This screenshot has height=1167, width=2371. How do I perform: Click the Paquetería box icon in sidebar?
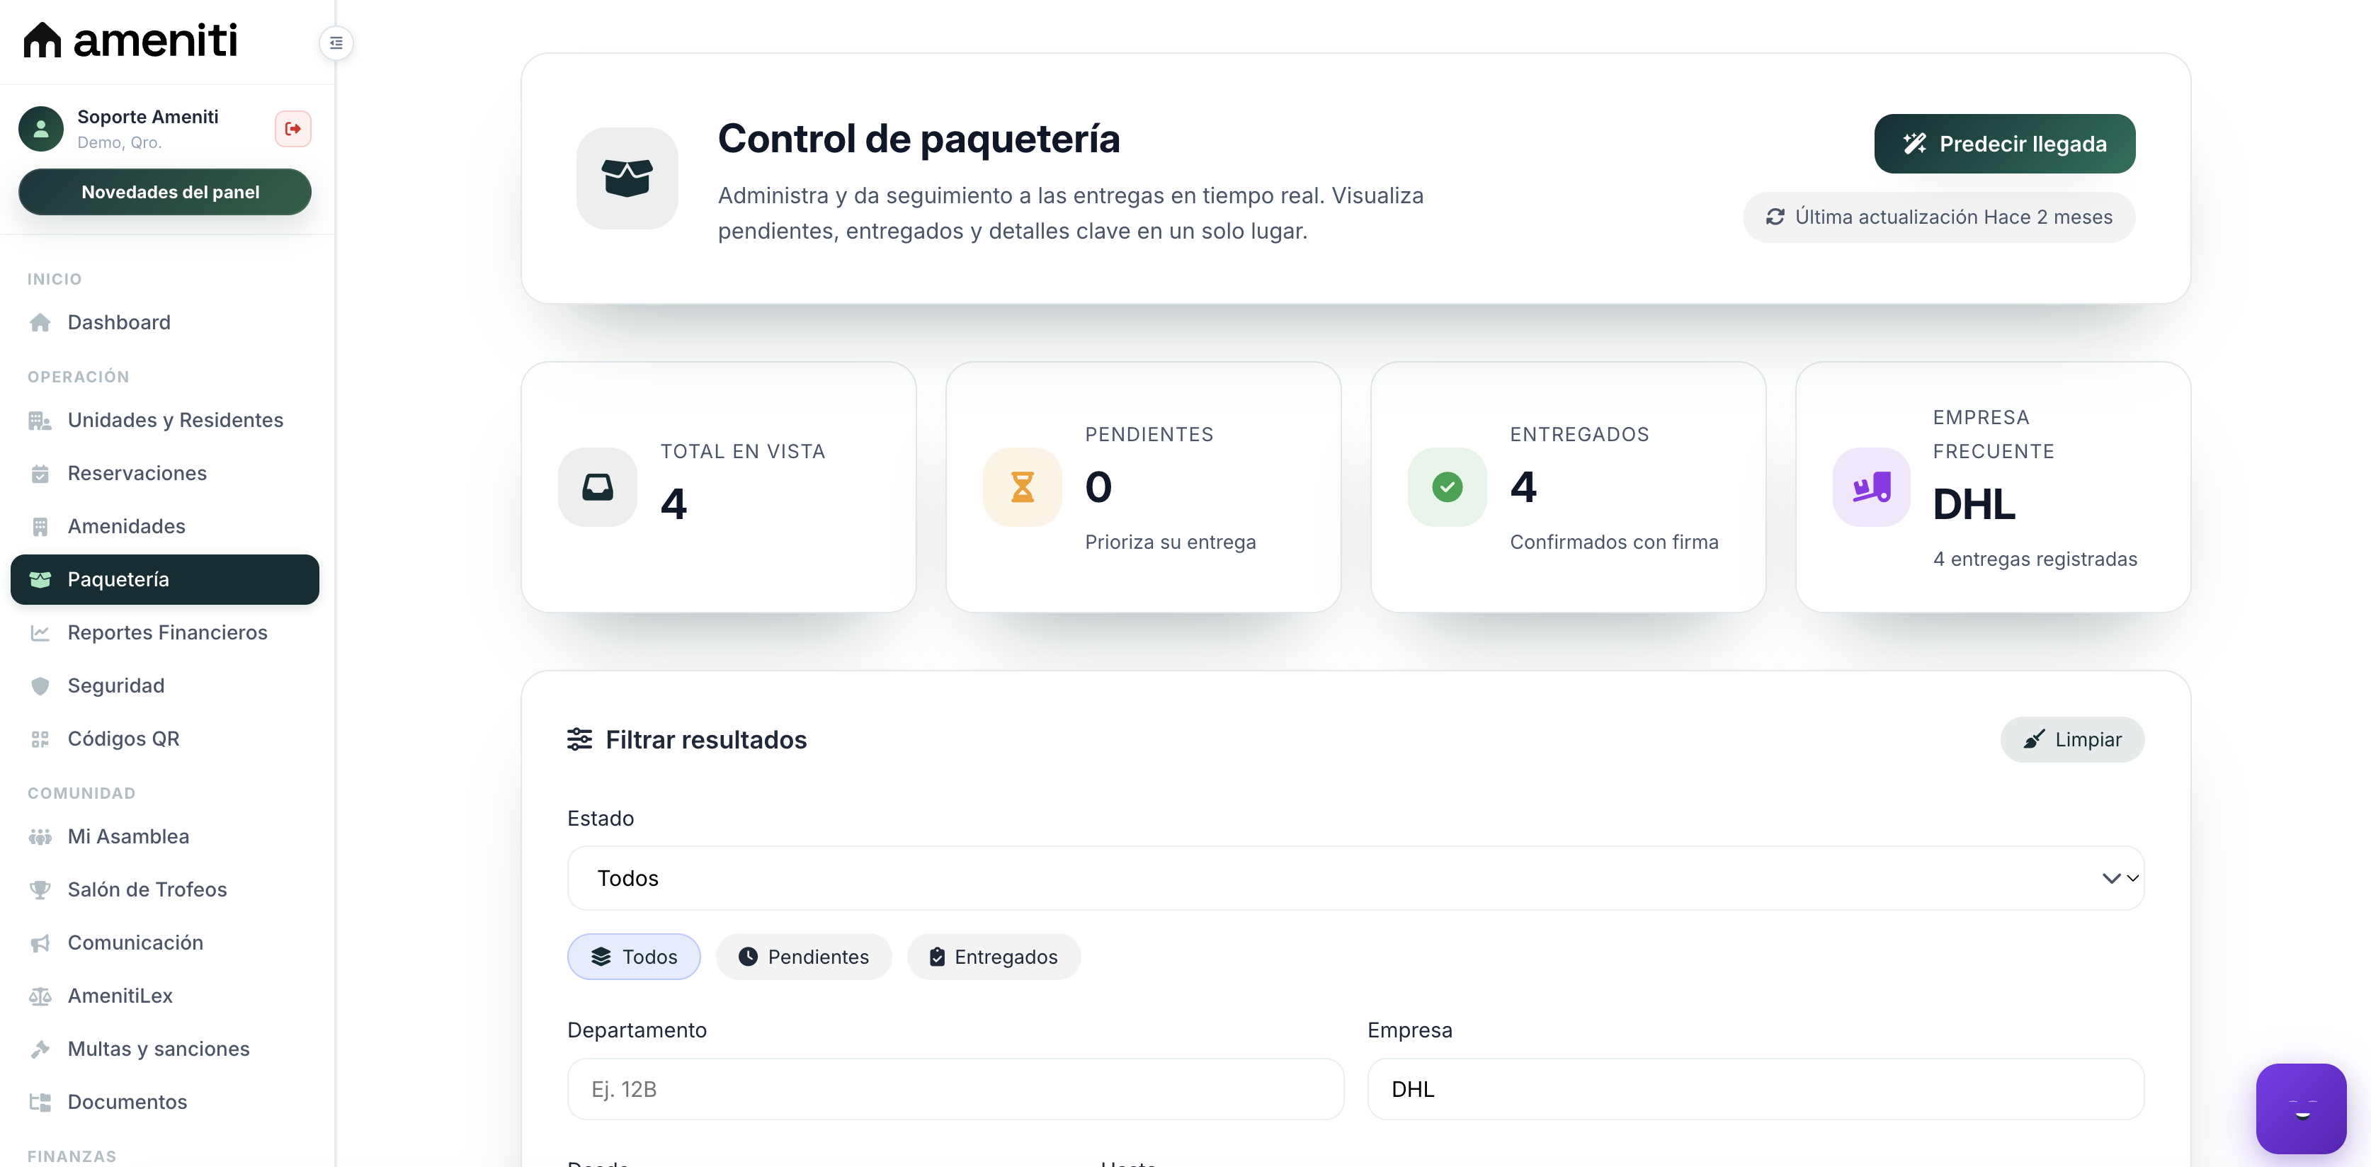click(x=40, y=580)
